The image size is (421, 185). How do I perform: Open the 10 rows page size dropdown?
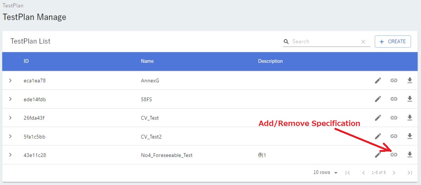326,173
